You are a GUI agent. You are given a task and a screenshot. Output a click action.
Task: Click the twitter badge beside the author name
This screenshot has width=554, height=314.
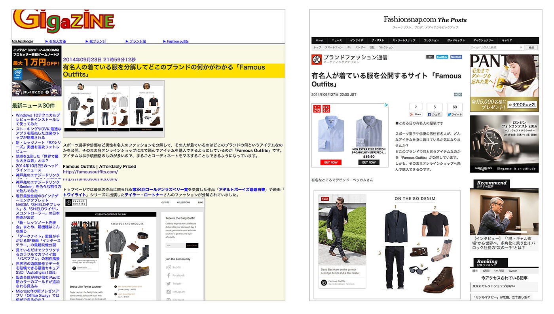[x=442, y=57]
